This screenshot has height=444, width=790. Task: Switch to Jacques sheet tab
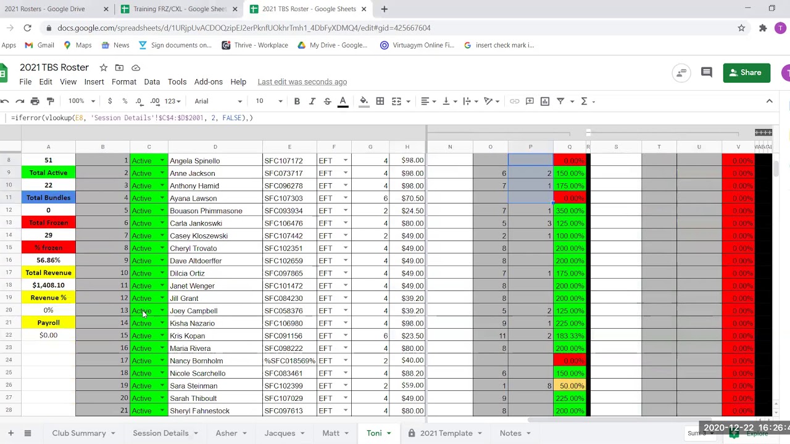(x=280, y=433)
